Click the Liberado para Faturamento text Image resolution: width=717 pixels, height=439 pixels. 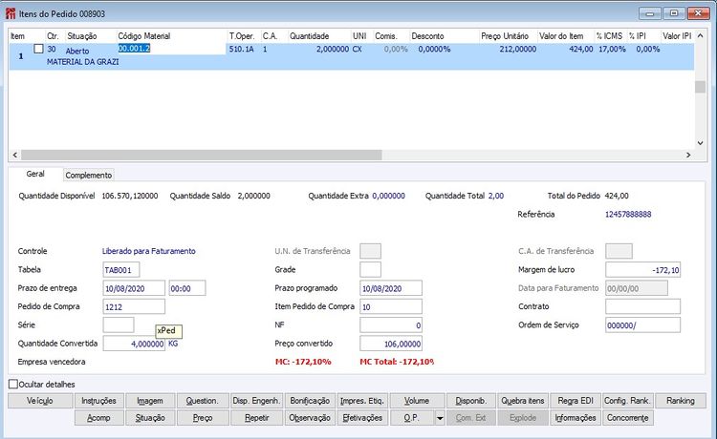148,251
